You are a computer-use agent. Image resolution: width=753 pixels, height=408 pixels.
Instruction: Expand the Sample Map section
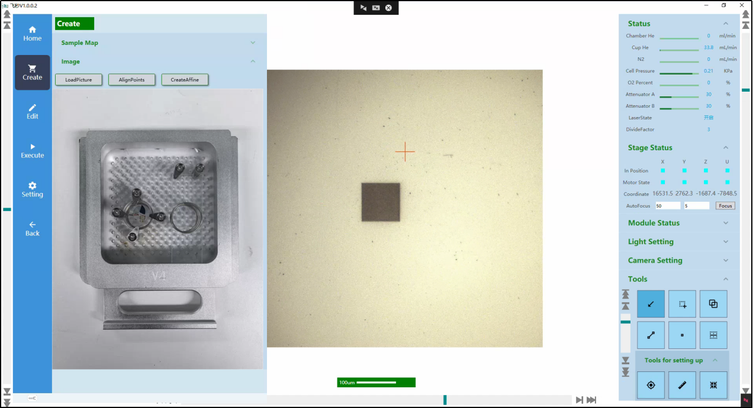158,43
